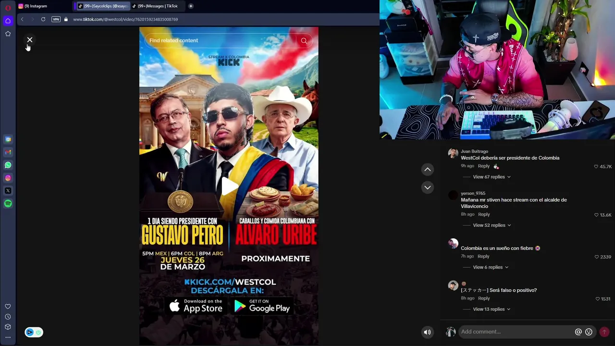Open browsing history clock icon
This screenshot has width=615, height=346.
(x=8, y=317)
